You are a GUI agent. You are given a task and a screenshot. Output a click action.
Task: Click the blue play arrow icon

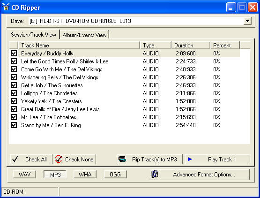click(x=190, y=159)
